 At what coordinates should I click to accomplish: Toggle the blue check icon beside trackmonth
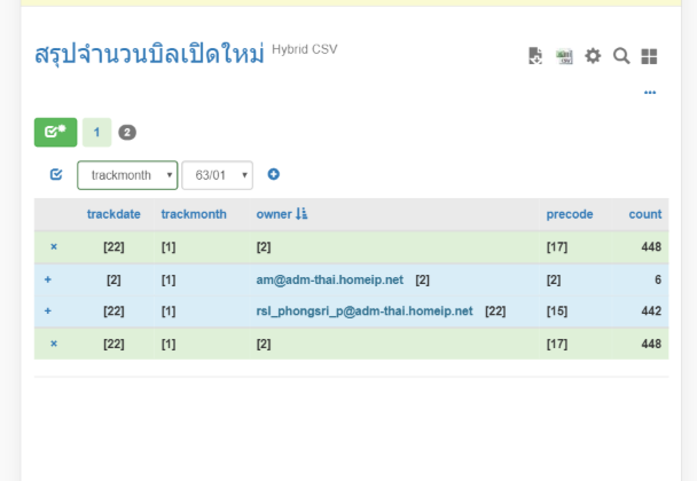[x=56, y=174]
